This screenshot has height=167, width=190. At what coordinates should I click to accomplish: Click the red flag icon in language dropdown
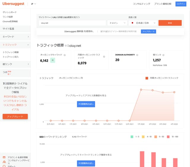(132, 23)
